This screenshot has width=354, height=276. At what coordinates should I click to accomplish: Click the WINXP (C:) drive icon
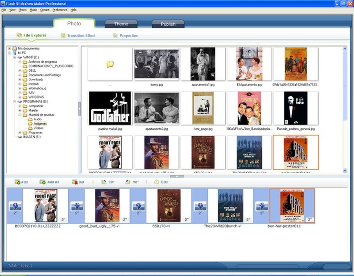click(20, 57)
